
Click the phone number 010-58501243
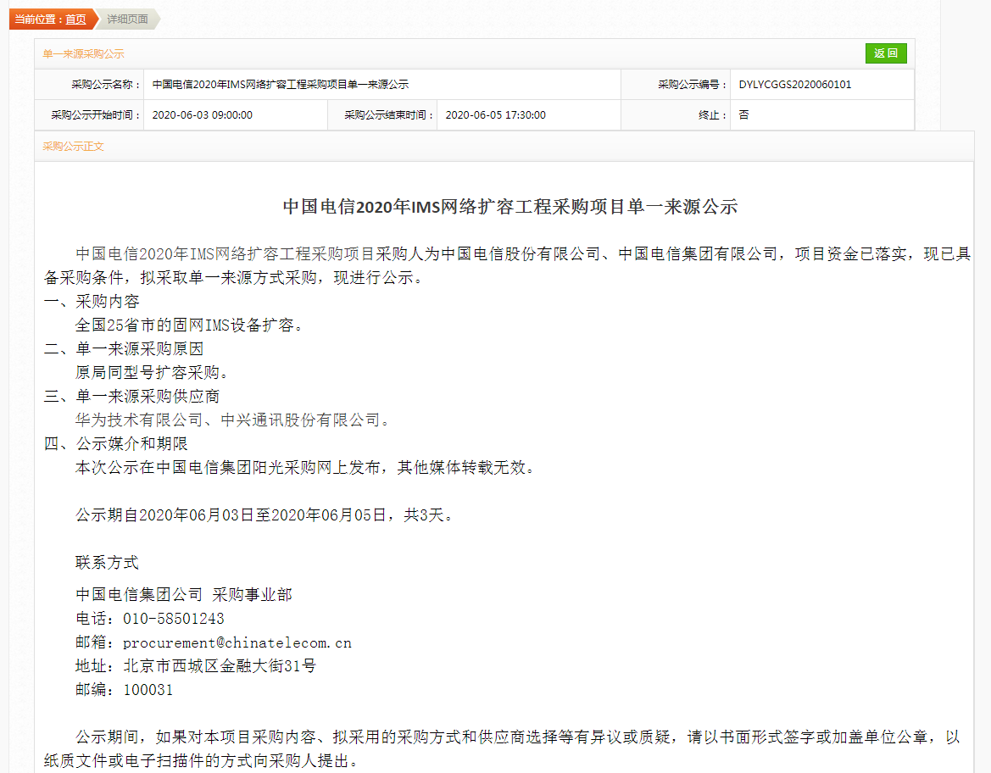(x=174, y=618)
